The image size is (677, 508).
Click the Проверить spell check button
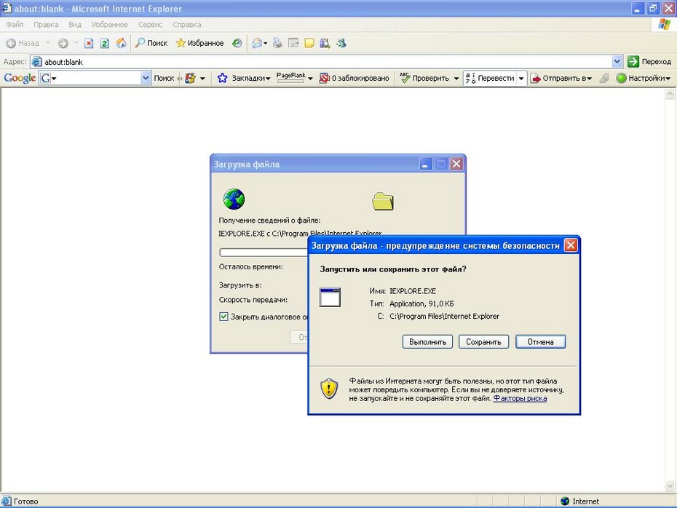pos(424,78)
